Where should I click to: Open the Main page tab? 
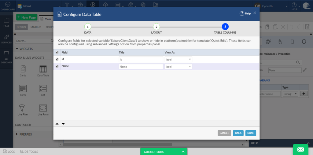click(x=46, y=19)
